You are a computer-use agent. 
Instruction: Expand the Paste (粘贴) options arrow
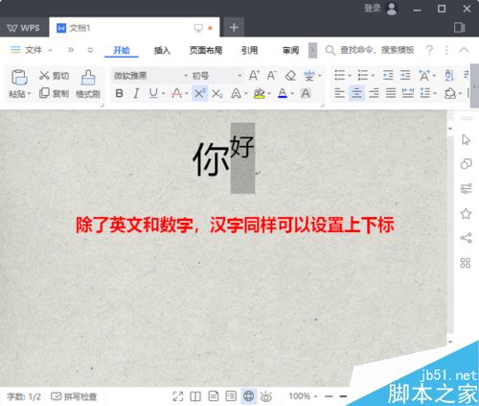(29, 94)
